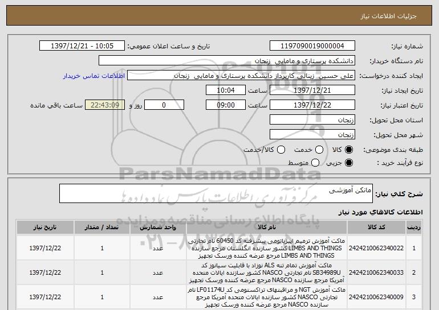Screen dimensions: 439x310
Task: Select the متوسط purchase type radio
Action: (x=315, y=163)
